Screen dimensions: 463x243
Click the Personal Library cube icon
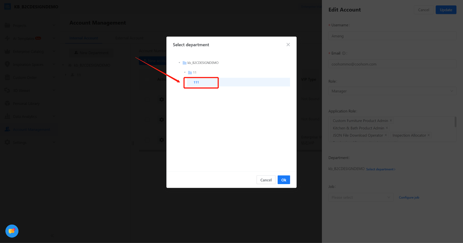click(8, 103)
